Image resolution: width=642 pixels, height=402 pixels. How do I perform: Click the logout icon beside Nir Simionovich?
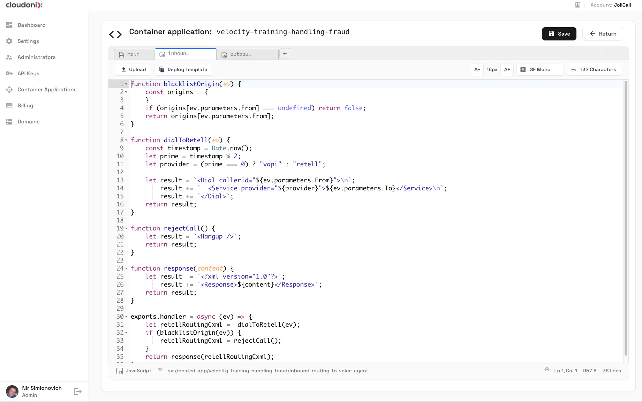pos(78,392)
